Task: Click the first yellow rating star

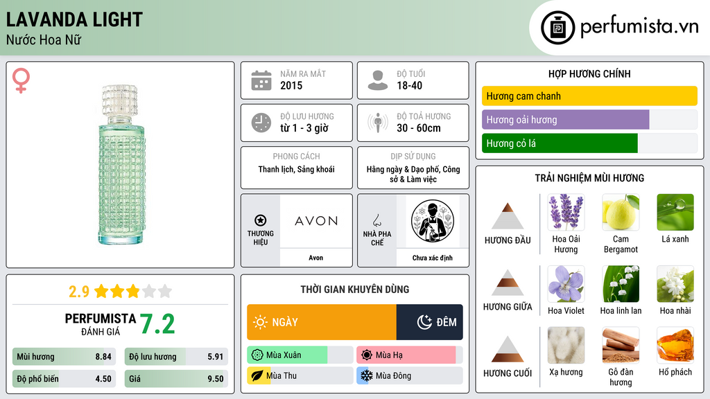Action: [x=101, y=291]
